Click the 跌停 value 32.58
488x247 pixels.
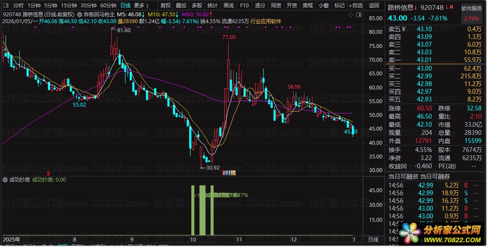coord(474,108)
